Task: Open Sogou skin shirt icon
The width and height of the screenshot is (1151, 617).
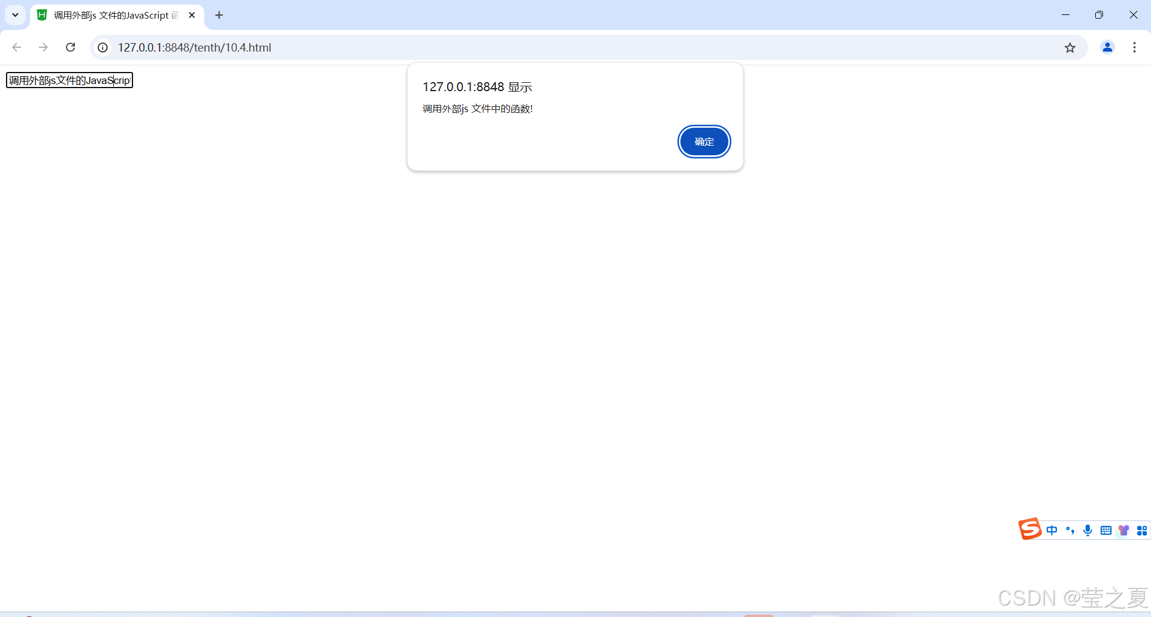Action: point(1124,530)
